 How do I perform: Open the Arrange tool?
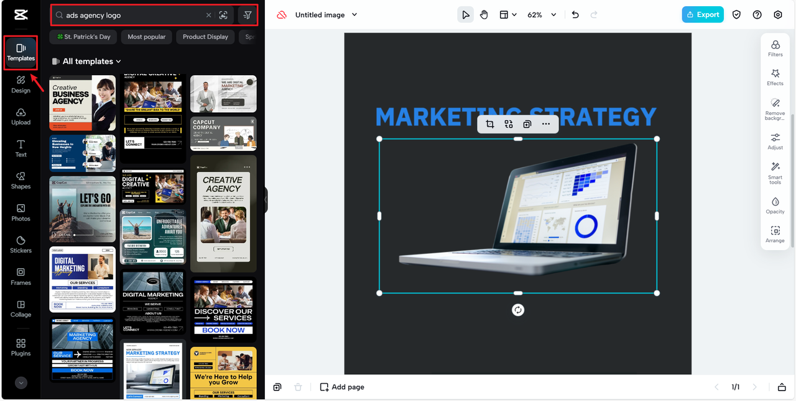pyautogui.click(x=775, y=235)
